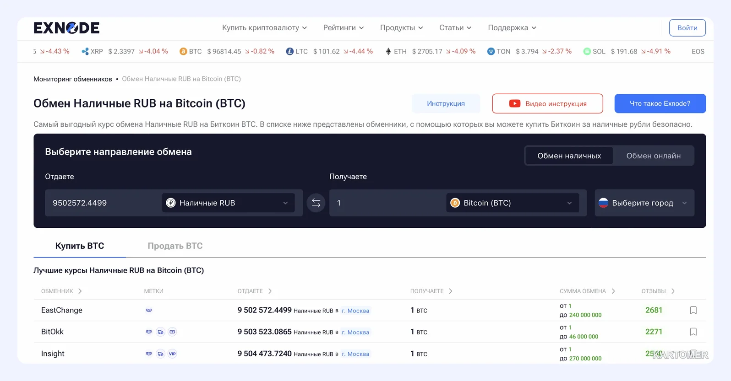This screenshot has width=731, height=381.
Task: Click the SOL ticker icon
Action: pyautogui.click(x=587, y=51)
